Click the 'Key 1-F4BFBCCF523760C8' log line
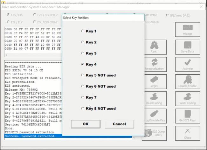 coord(33,94)
